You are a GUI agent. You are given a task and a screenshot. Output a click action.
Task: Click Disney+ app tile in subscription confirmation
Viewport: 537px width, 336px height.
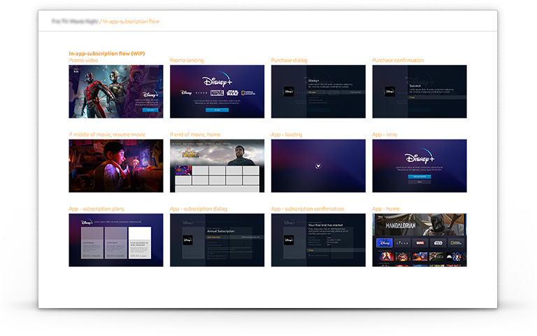pos(289,240)
